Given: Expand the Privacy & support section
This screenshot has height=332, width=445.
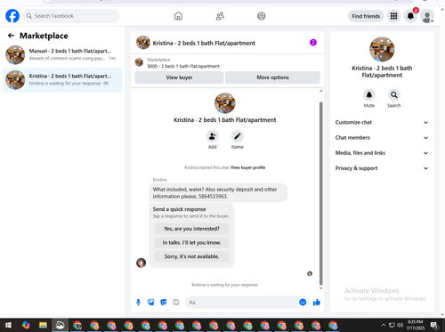Looking at the screenshot, I should point(382,168).
